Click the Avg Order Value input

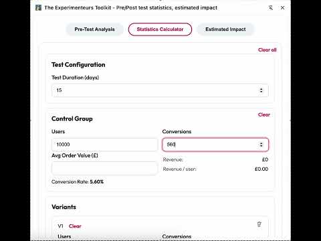click(x=104, y=168)
